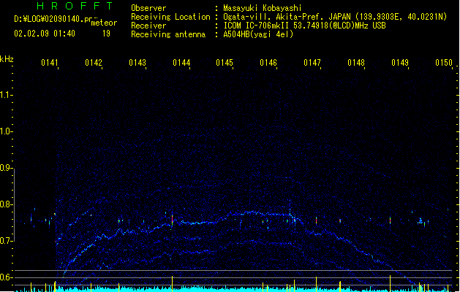Click the 1.0 kHz frequency axis label
This screenshot has width=460, height=292.
pyautogui.click(x=6, y=131)
